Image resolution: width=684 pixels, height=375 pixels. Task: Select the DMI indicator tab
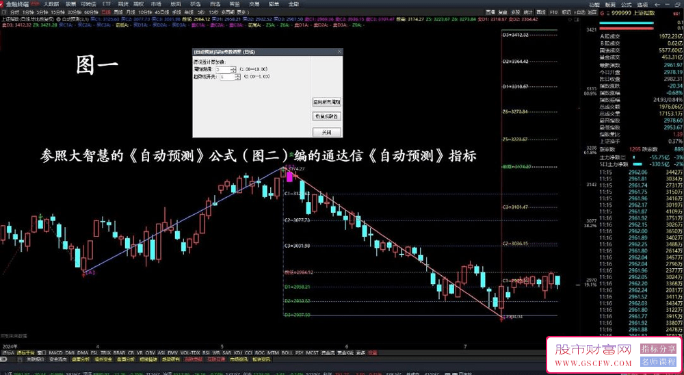point(70,352)
